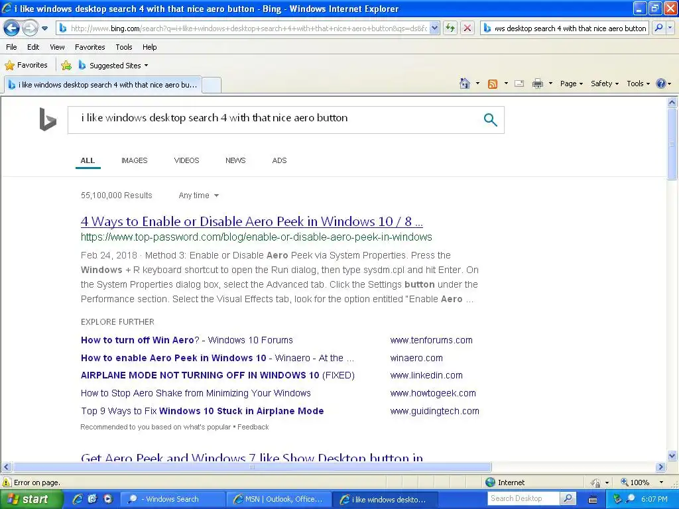Open the Any time filter dropdown

(199, 196)
